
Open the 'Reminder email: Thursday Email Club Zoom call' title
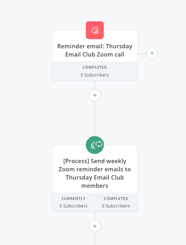95,50
